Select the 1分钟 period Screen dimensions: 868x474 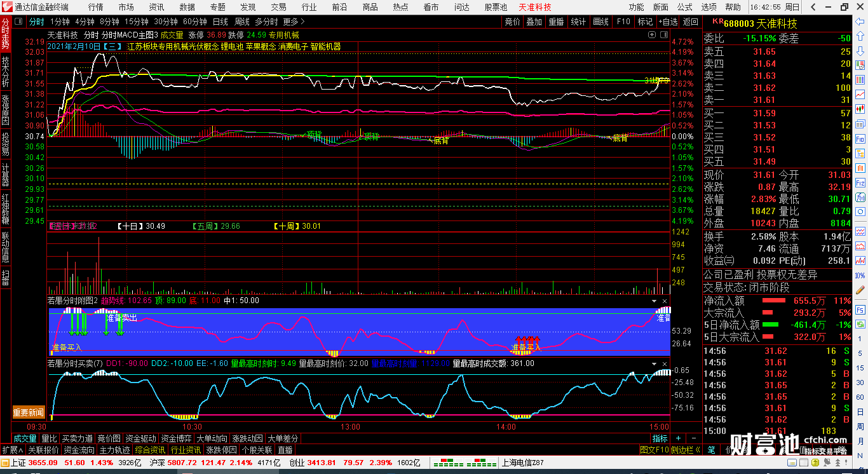click(60, 22)
